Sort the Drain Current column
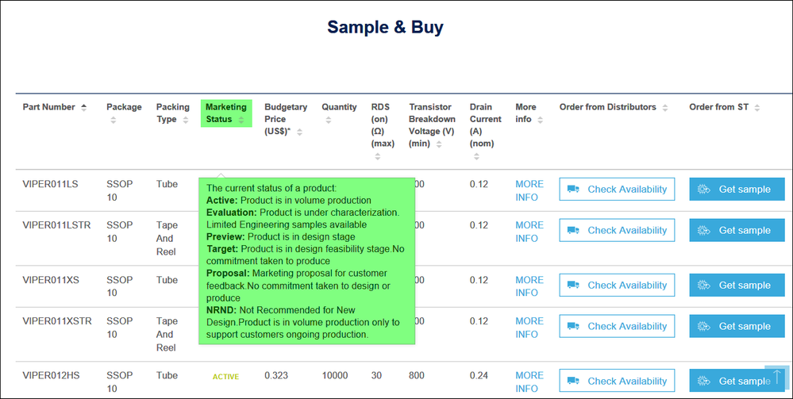 [x=476, y=157]
